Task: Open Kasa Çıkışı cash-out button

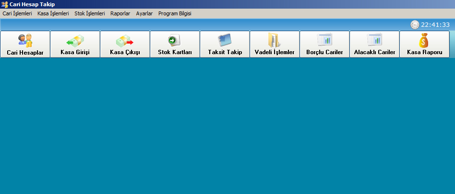Action: click(125, 44)
